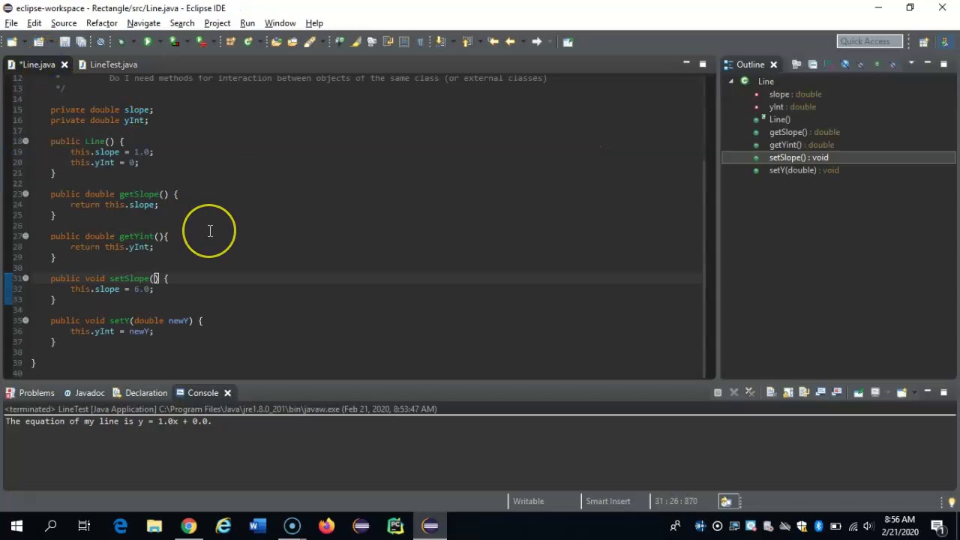Toggle Show Console on Standard Error change
This screenshot has height=540, width=960.
tap(837, 392)
